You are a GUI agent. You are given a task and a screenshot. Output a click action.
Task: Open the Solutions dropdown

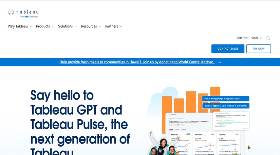click(x=67, y=26)
